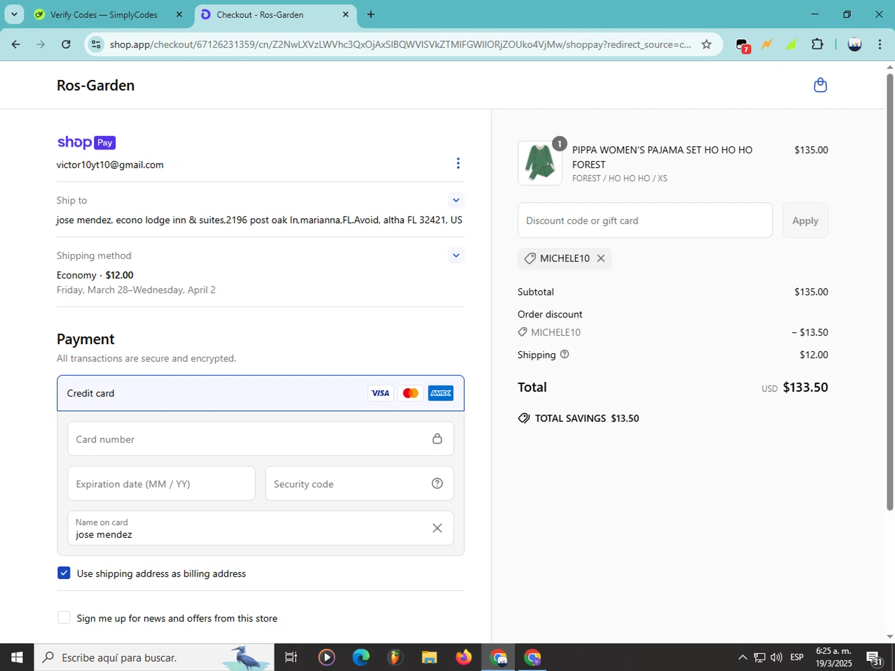895x671 pixels.
Task: Click the PIPPA WOMEN'S PAJAMA SET product name
Action: [x=662, y=157]
